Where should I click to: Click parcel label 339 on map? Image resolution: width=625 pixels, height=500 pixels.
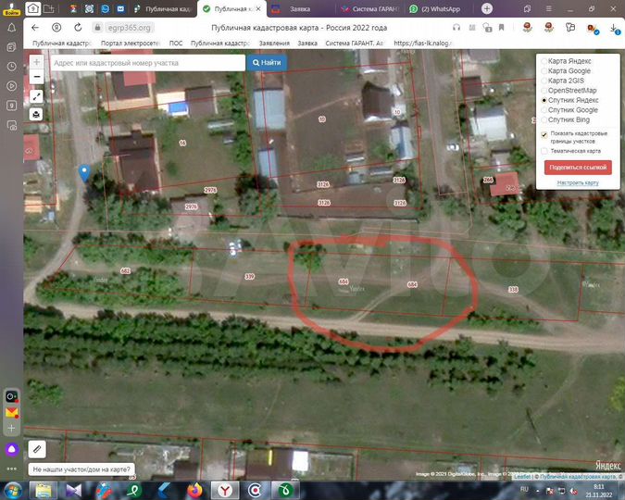point(249,276)
